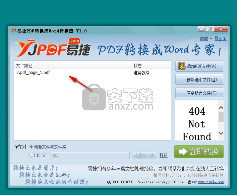Viewport: 237px width, 195px height.
Task: Click the Email service@yjpdf.com text
Action: pos(160,182)
